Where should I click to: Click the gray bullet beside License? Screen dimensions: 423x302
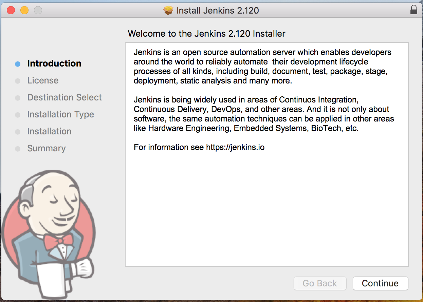point(18,81)
